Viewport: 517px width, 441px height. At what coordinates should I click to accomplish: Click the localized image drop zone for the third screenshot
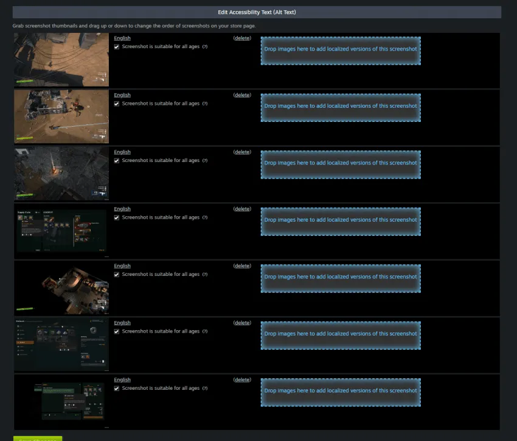341,164
